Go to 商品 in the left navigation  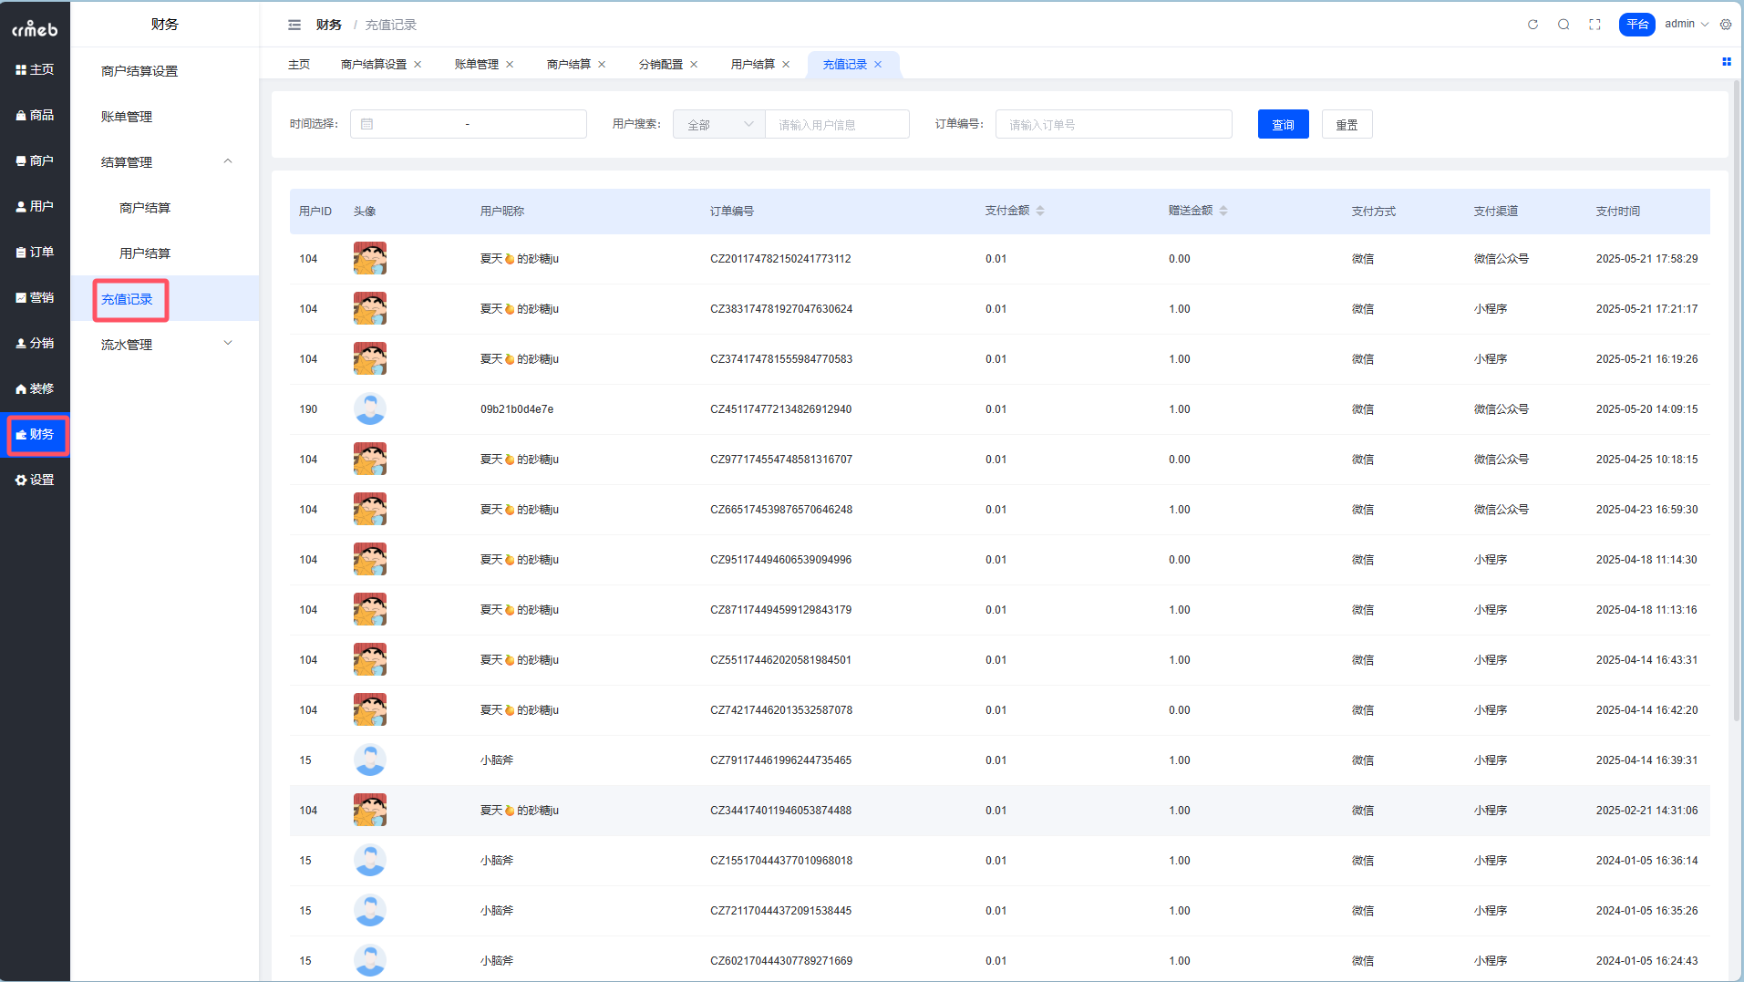tap(35, 115)
